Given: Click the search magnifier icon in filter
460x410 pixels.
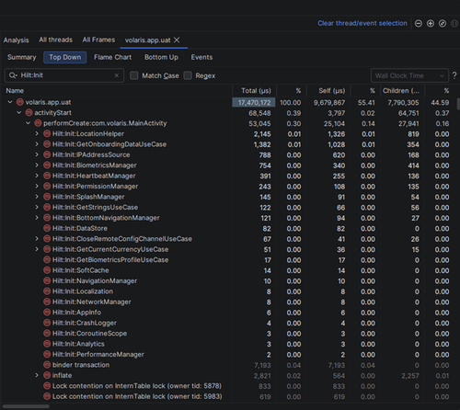Looking at the screenshot, I should pos(13,75).
